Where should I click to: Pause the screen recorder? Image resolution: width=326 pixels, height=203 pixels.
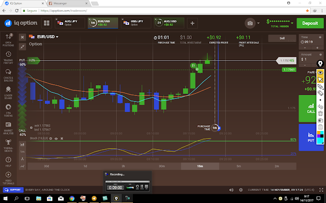tap(142, 187)
